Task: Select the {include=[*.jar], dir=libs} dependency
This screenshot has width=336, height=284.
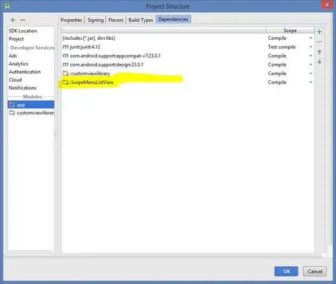Action: tap(89, 38)
